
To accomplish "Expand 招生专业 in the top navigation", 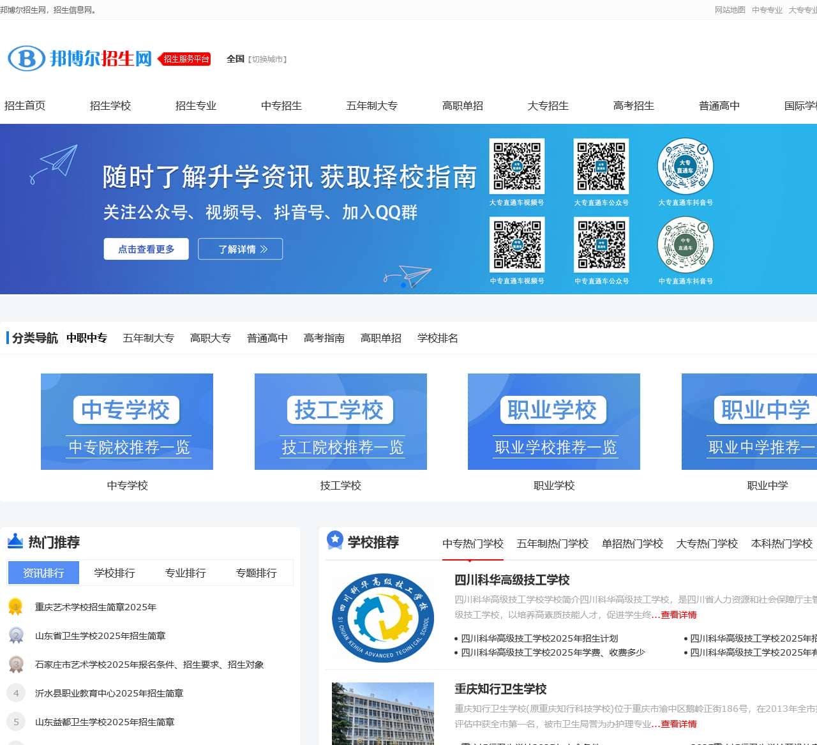I will click(196, 105).
